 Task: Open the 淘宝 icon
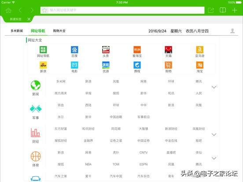200,65
